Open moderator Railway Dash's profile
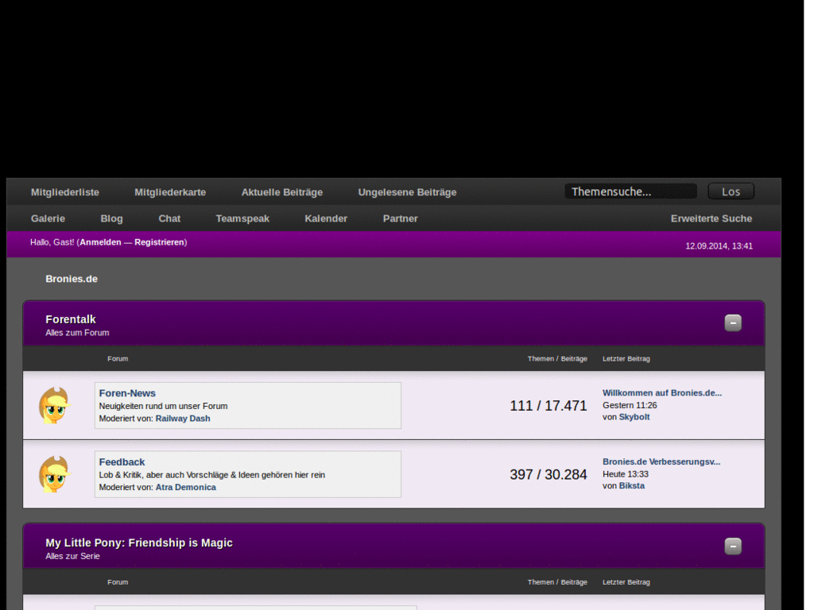 pyautogui.click(x=182, y=418)
